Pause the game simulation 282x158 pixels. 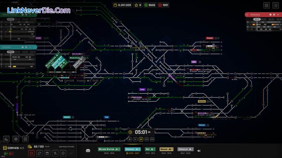[x=130, y=139]
